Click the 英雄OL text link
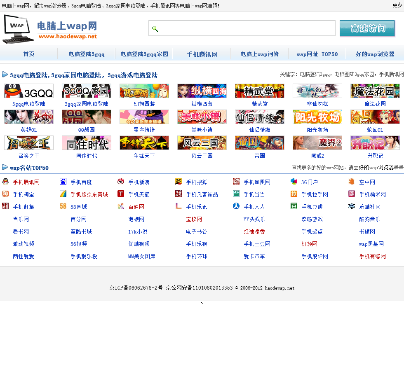The width and height of the screenshot is (404, 367). [x=29, y=130]
